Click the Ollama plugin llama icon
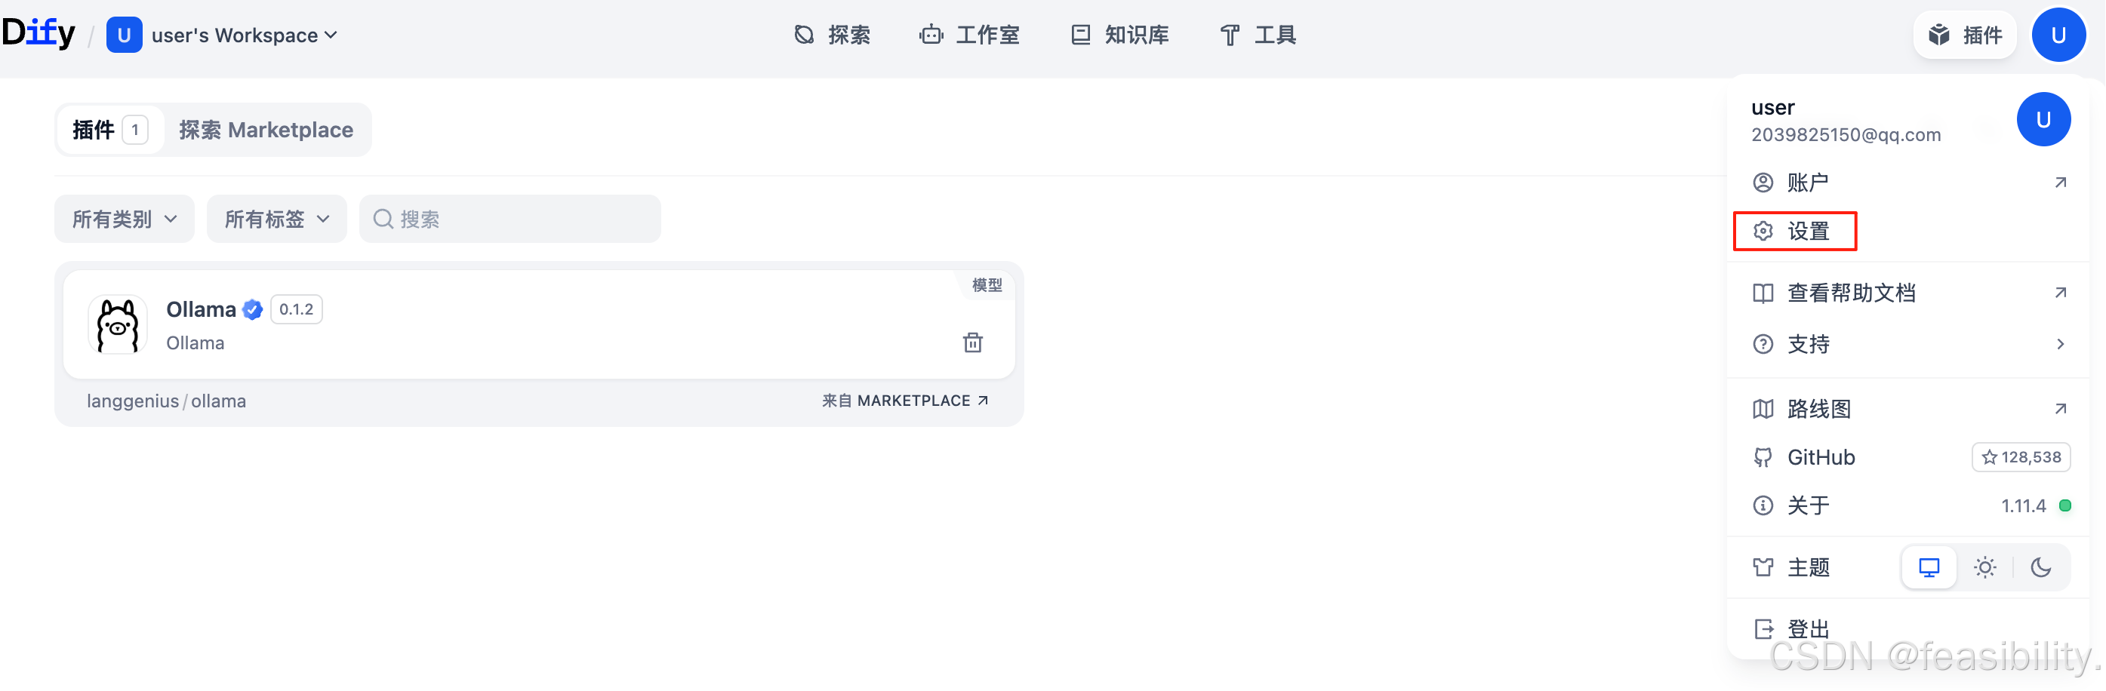The image size is (2106, 691). tap(118, 325)
